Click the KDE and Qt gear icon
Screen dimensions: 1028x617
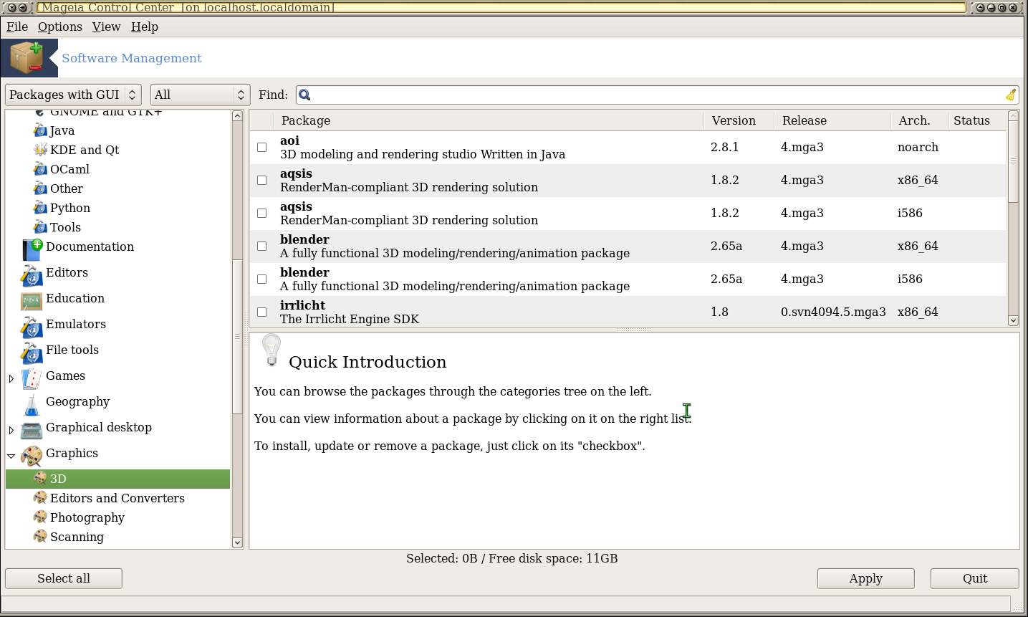pos(40,150)
